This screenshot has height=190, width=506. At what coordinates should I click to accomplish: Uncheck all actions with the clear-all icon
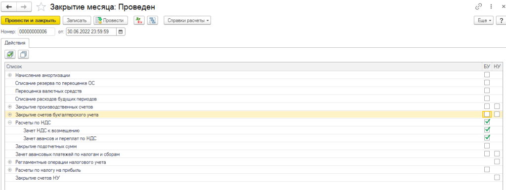coord(23,55)
